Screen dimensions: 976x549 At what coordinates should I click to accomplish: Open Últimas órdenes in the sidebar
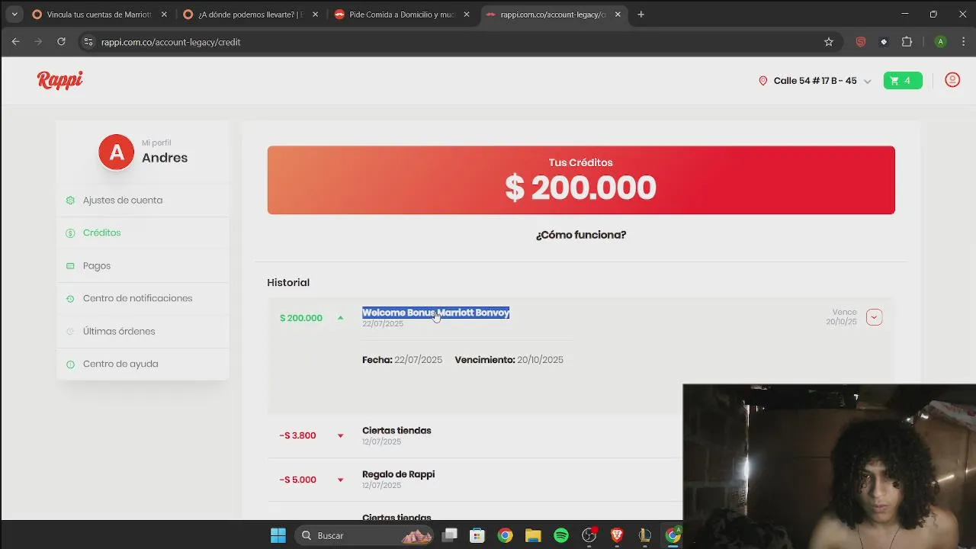(143, 331)
